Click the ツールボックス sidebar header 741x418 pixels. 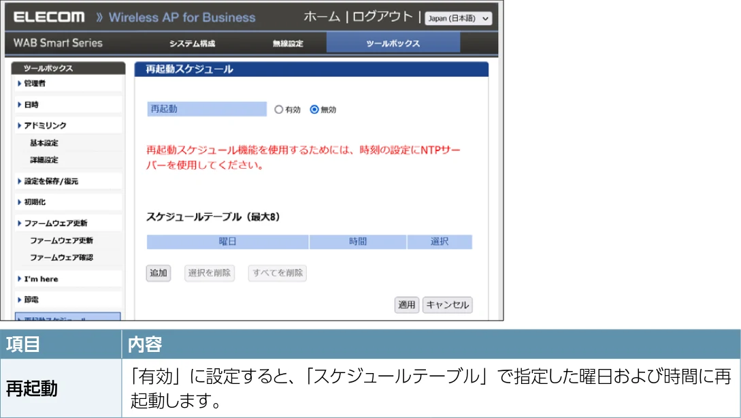69,68
